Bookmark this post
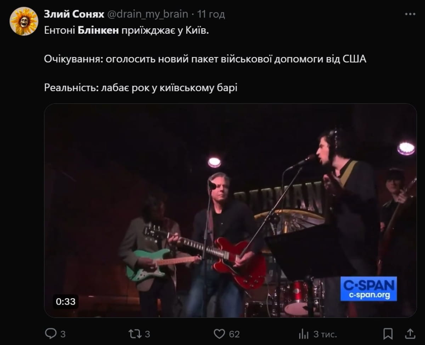Screen dimensions: 425x345 [388, 334]
